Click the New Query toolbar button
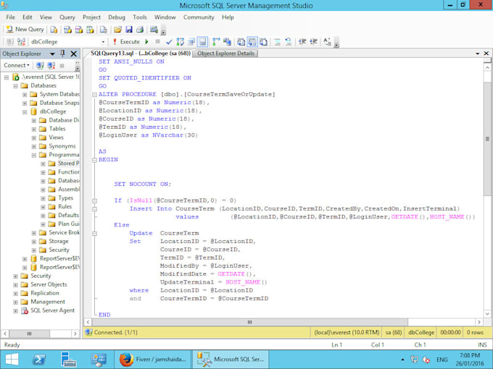The image size is (493, 369). 25,30
